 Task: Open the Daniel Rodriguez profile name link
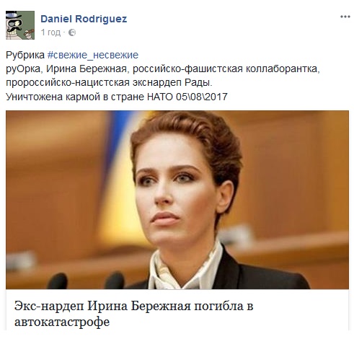(84, 19)
